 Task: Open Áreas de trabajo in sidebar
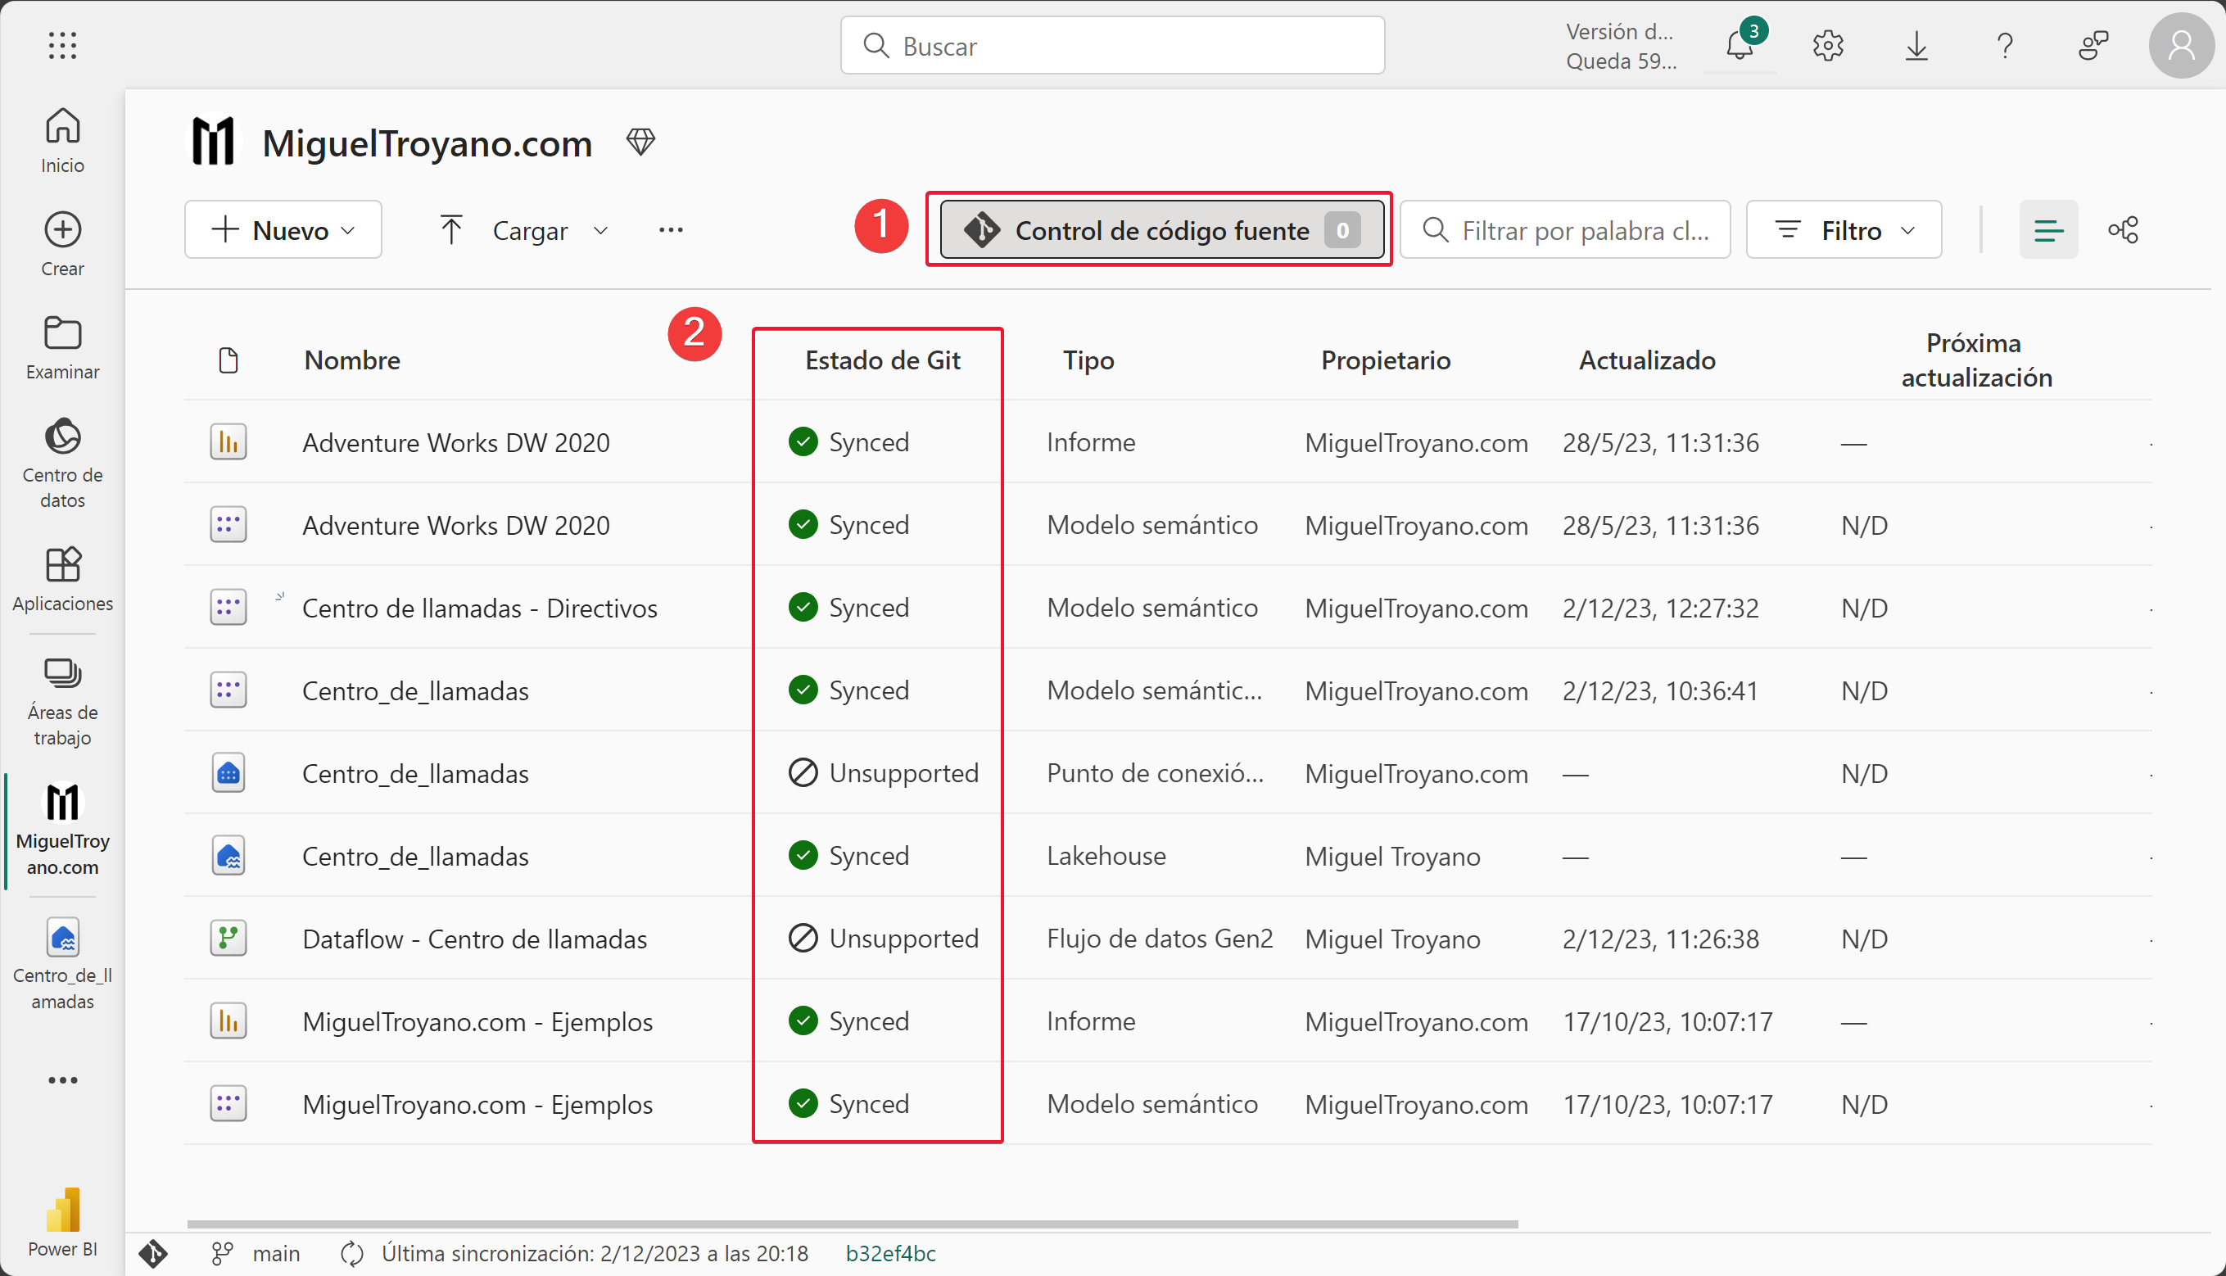click(62, 701)
